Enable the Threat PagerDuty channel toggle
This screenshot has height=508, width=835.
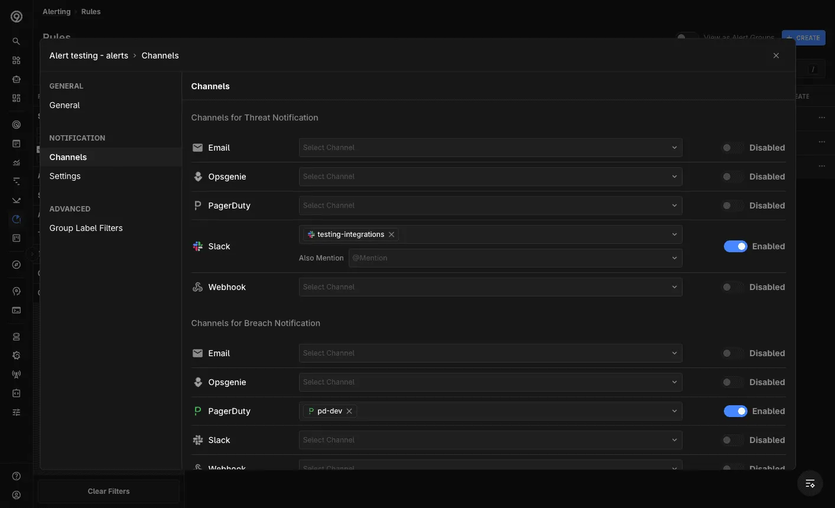click(733, 206)
